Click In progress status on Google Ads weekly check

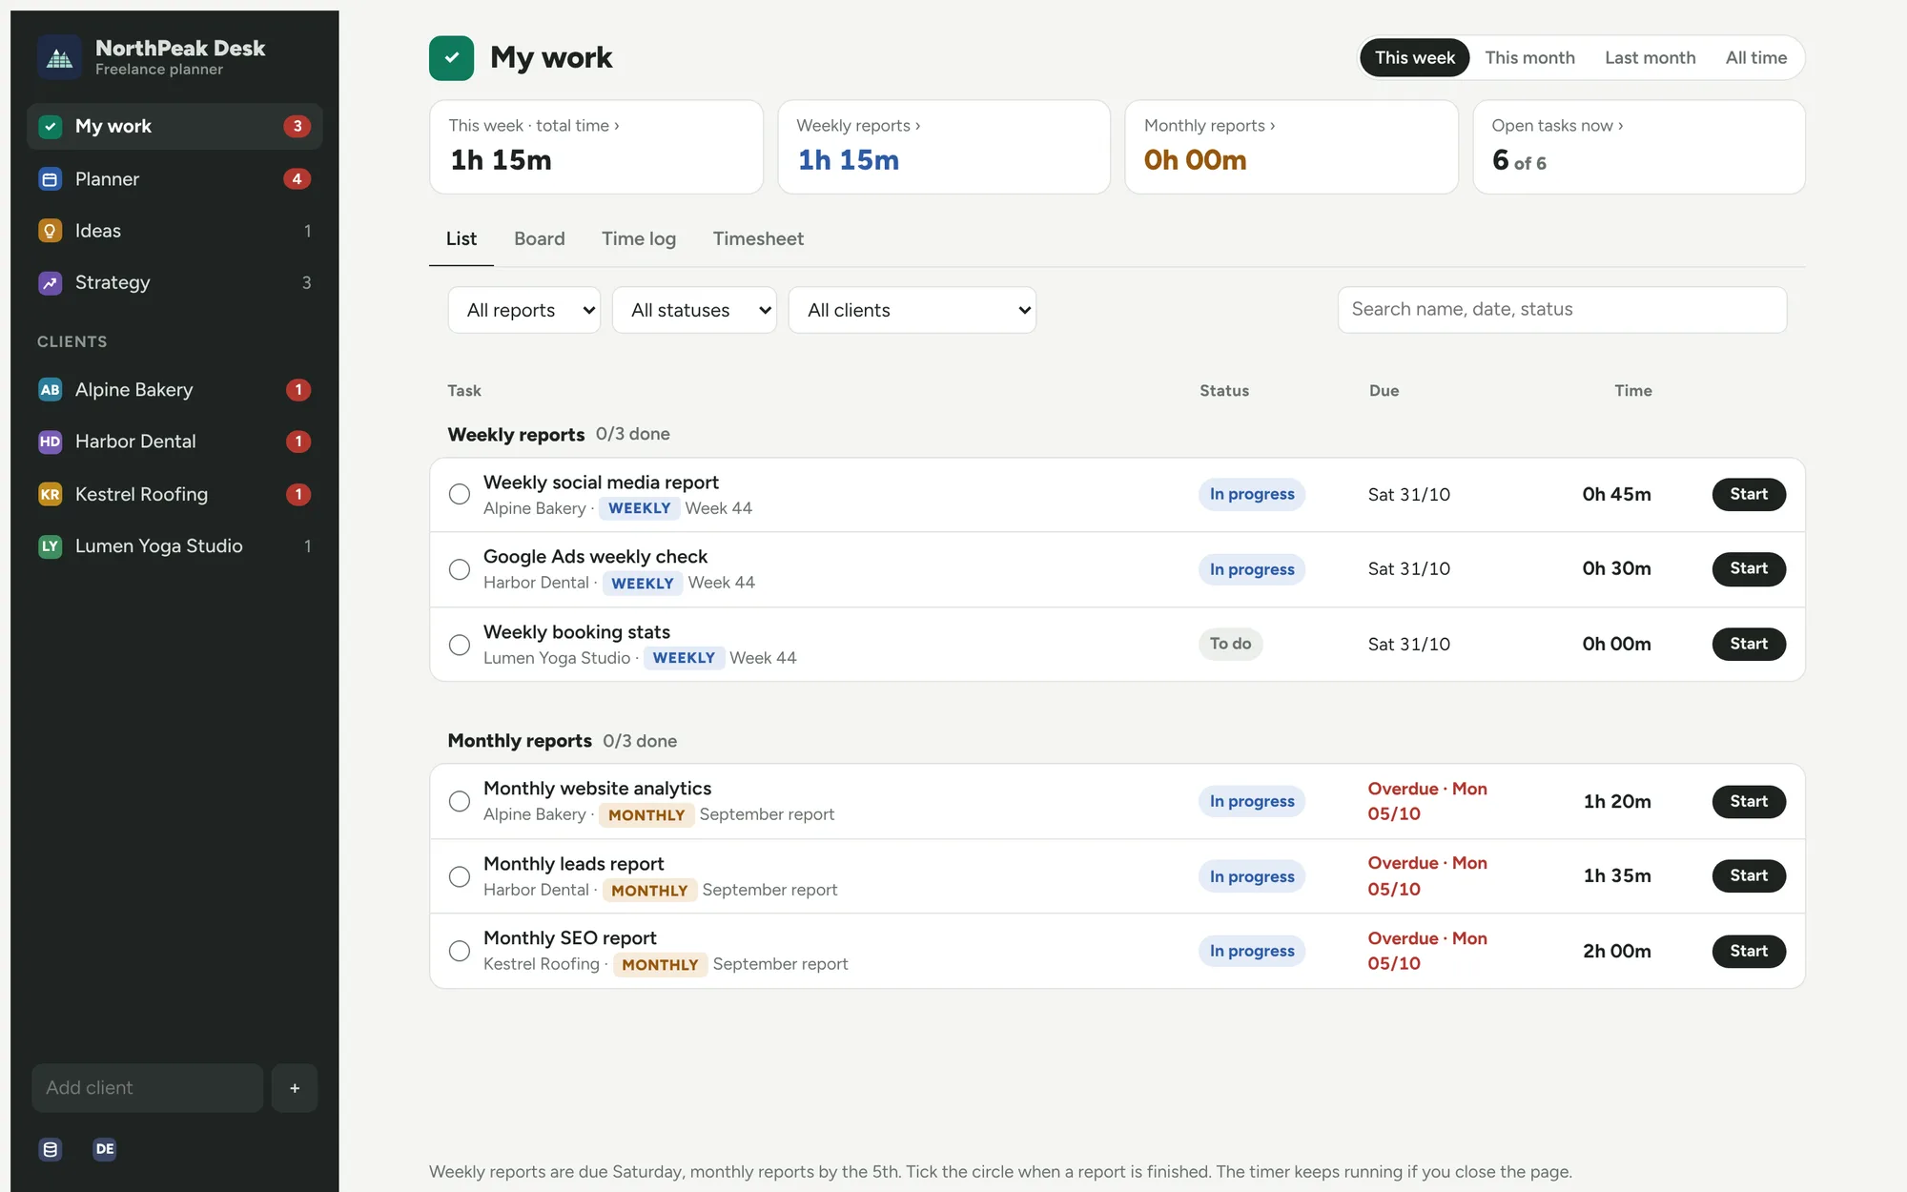(1252, 569)
